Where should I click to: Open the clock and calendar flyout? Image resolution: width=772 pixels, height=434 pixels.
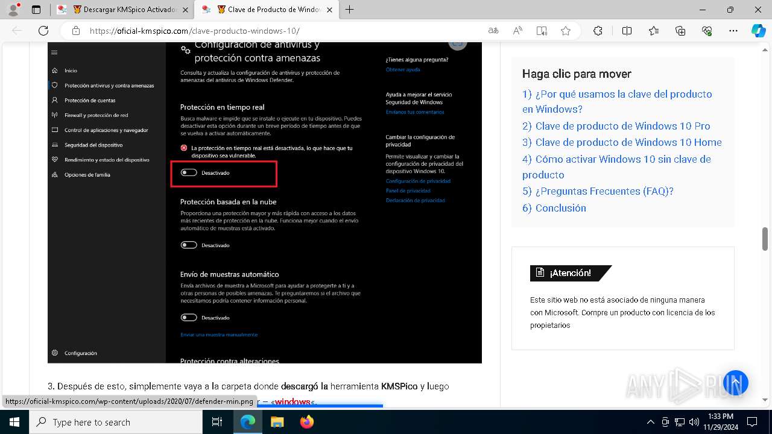720,422
